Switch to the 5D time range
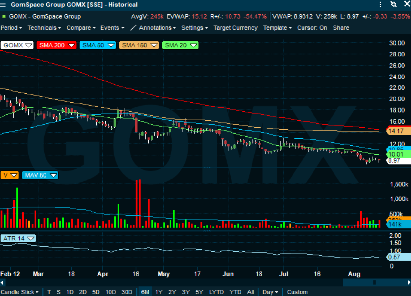Image resolution: width=411 pixels, height=296 pixels. click(96, 292)
